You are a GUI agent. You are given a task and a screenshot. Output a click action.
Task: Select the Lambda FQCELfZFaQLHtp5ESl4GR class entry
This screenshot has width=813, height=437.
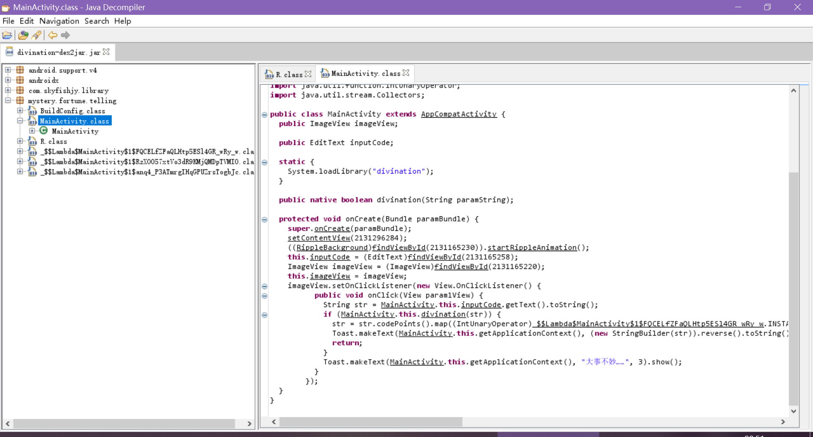147,152
